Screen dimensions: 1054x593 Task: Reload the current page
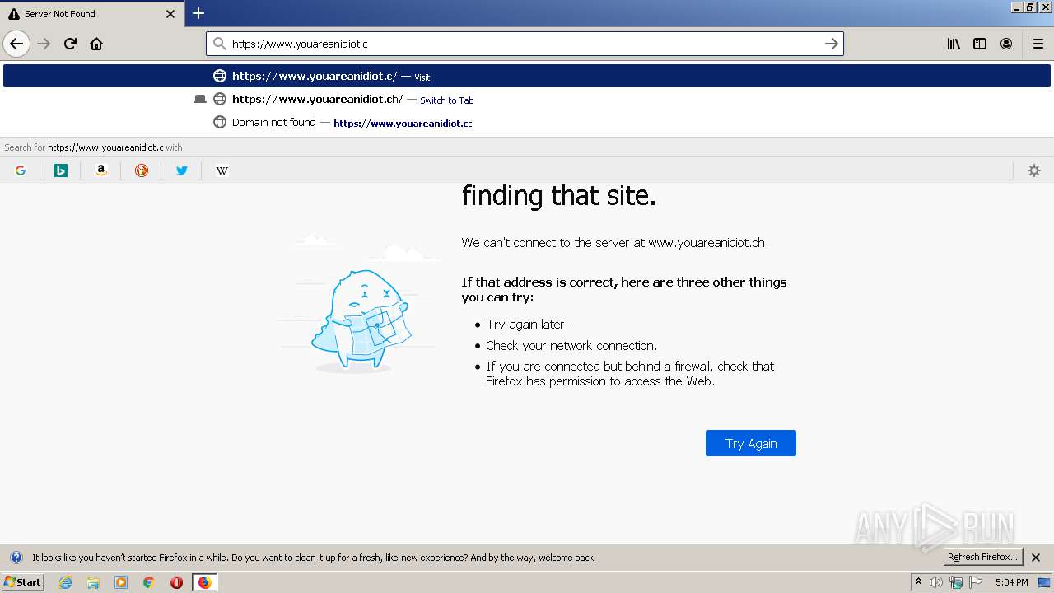[70, 44]
